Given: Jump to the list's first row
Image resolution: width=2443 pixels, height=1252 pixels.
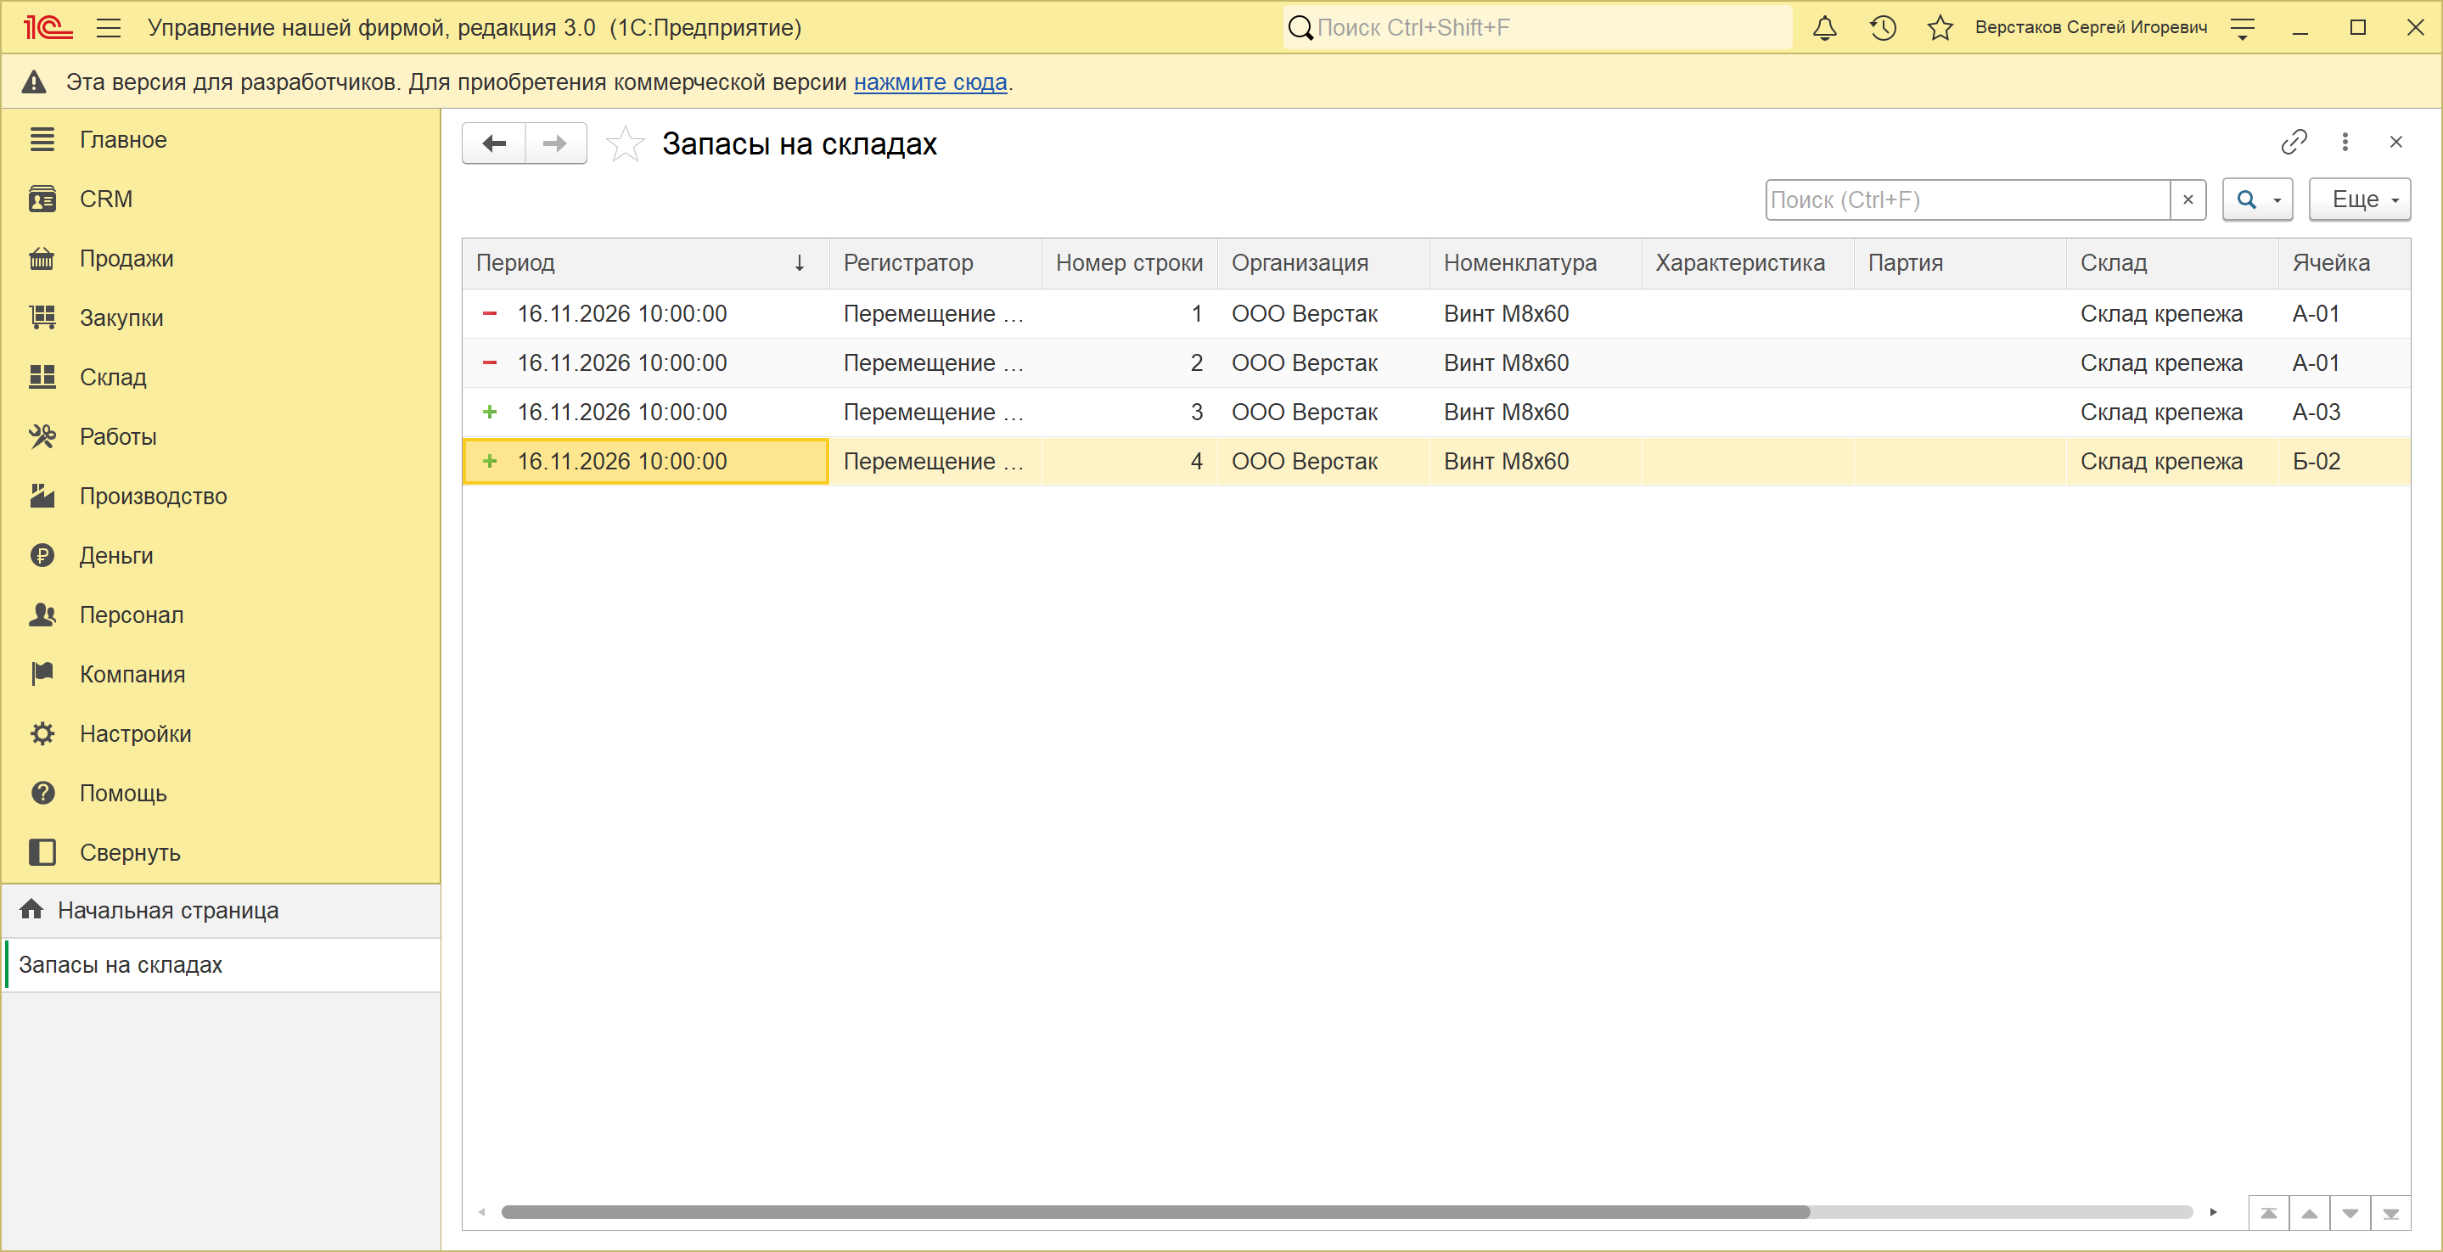Looking at the screenshot, I should click(2268, 1213).
